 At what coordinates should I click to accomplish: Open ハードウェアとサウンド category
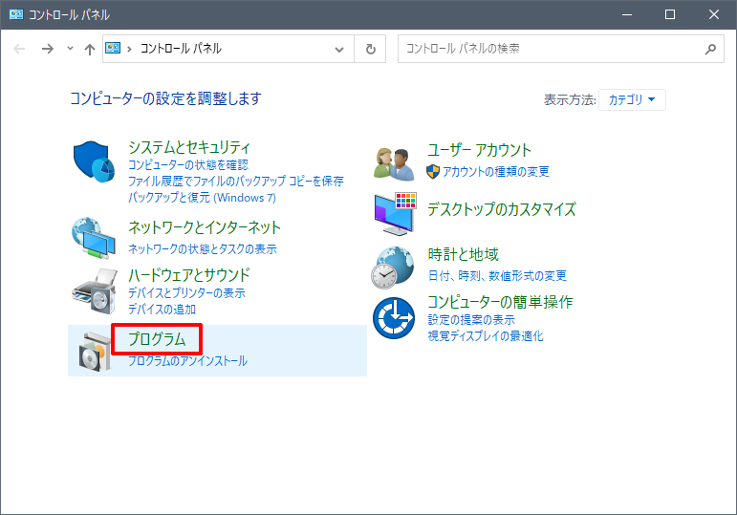tap(189, 275)
